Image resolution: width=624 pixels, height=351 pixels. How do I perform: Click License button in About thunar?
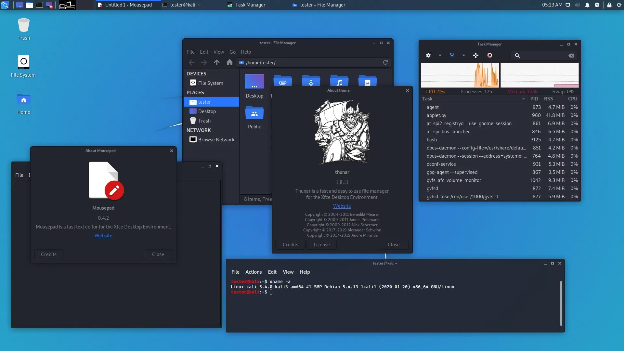point(321,245)
